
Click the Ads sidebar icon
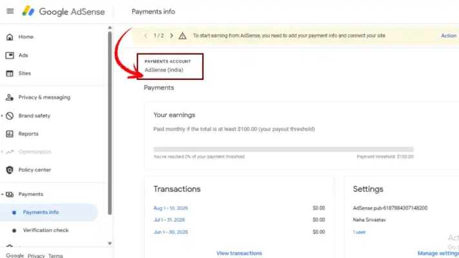coord(10,55)
